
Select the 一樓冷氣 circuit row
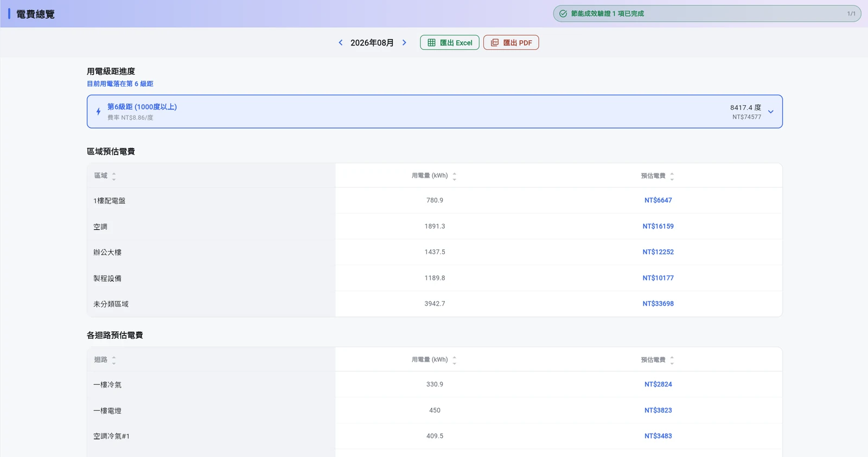tap(435, 384)
